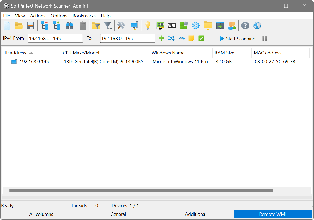Click the blue curved arrow icon
The height and width of the screenshot is (220, 314).
(182, 39)
